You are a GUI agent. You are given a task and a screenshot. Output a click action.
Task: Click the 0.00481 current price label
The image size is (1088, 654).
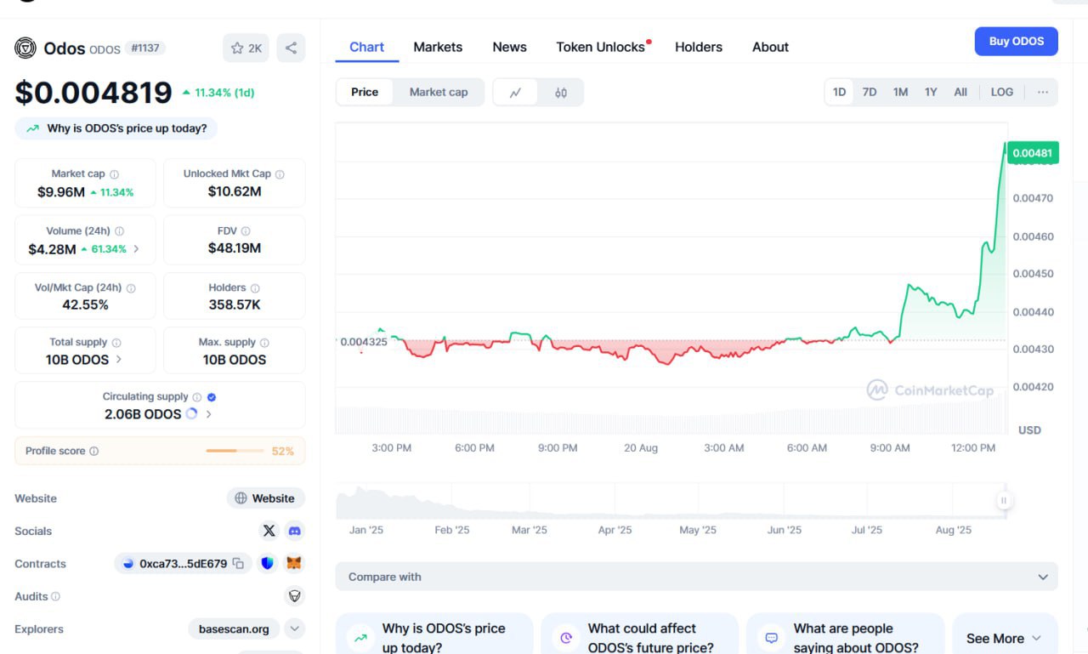(1033, 153)
